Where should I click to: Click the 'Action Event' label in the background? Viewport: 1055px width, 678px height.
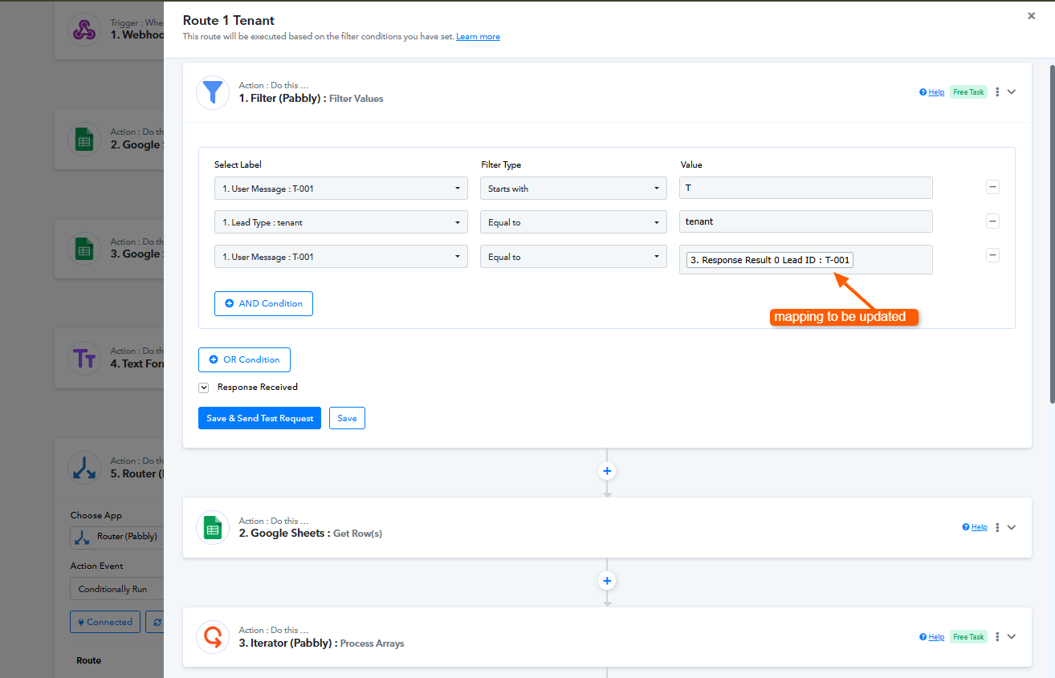(96, 566)
